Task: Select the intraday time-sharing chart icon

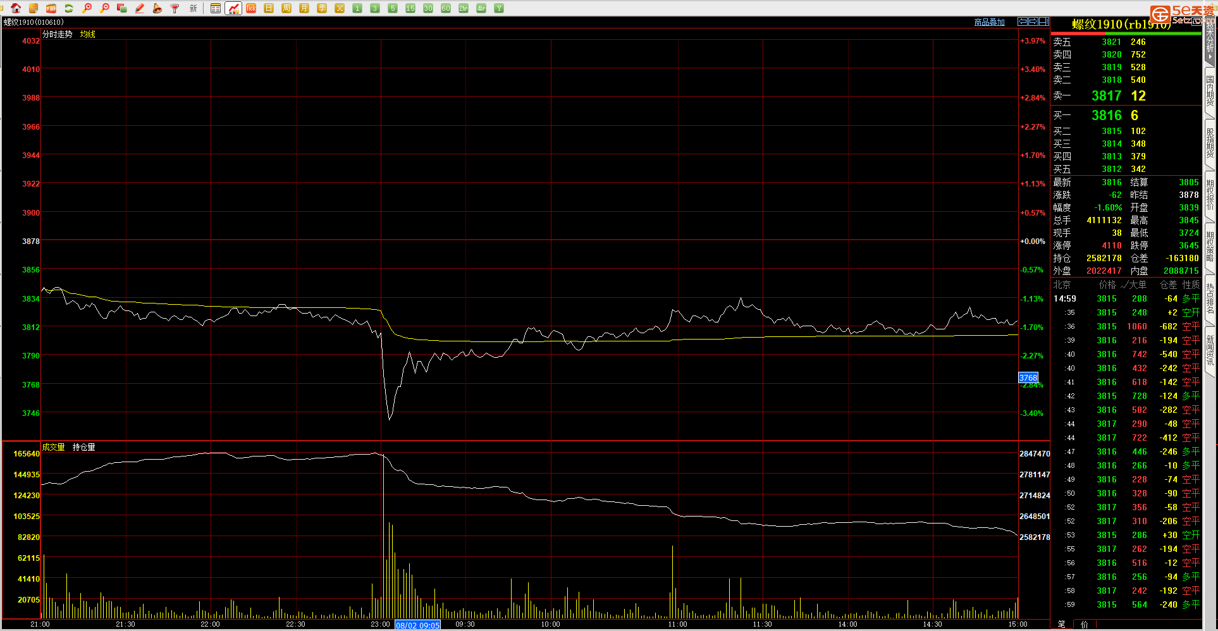Action: tap(233, 8)
